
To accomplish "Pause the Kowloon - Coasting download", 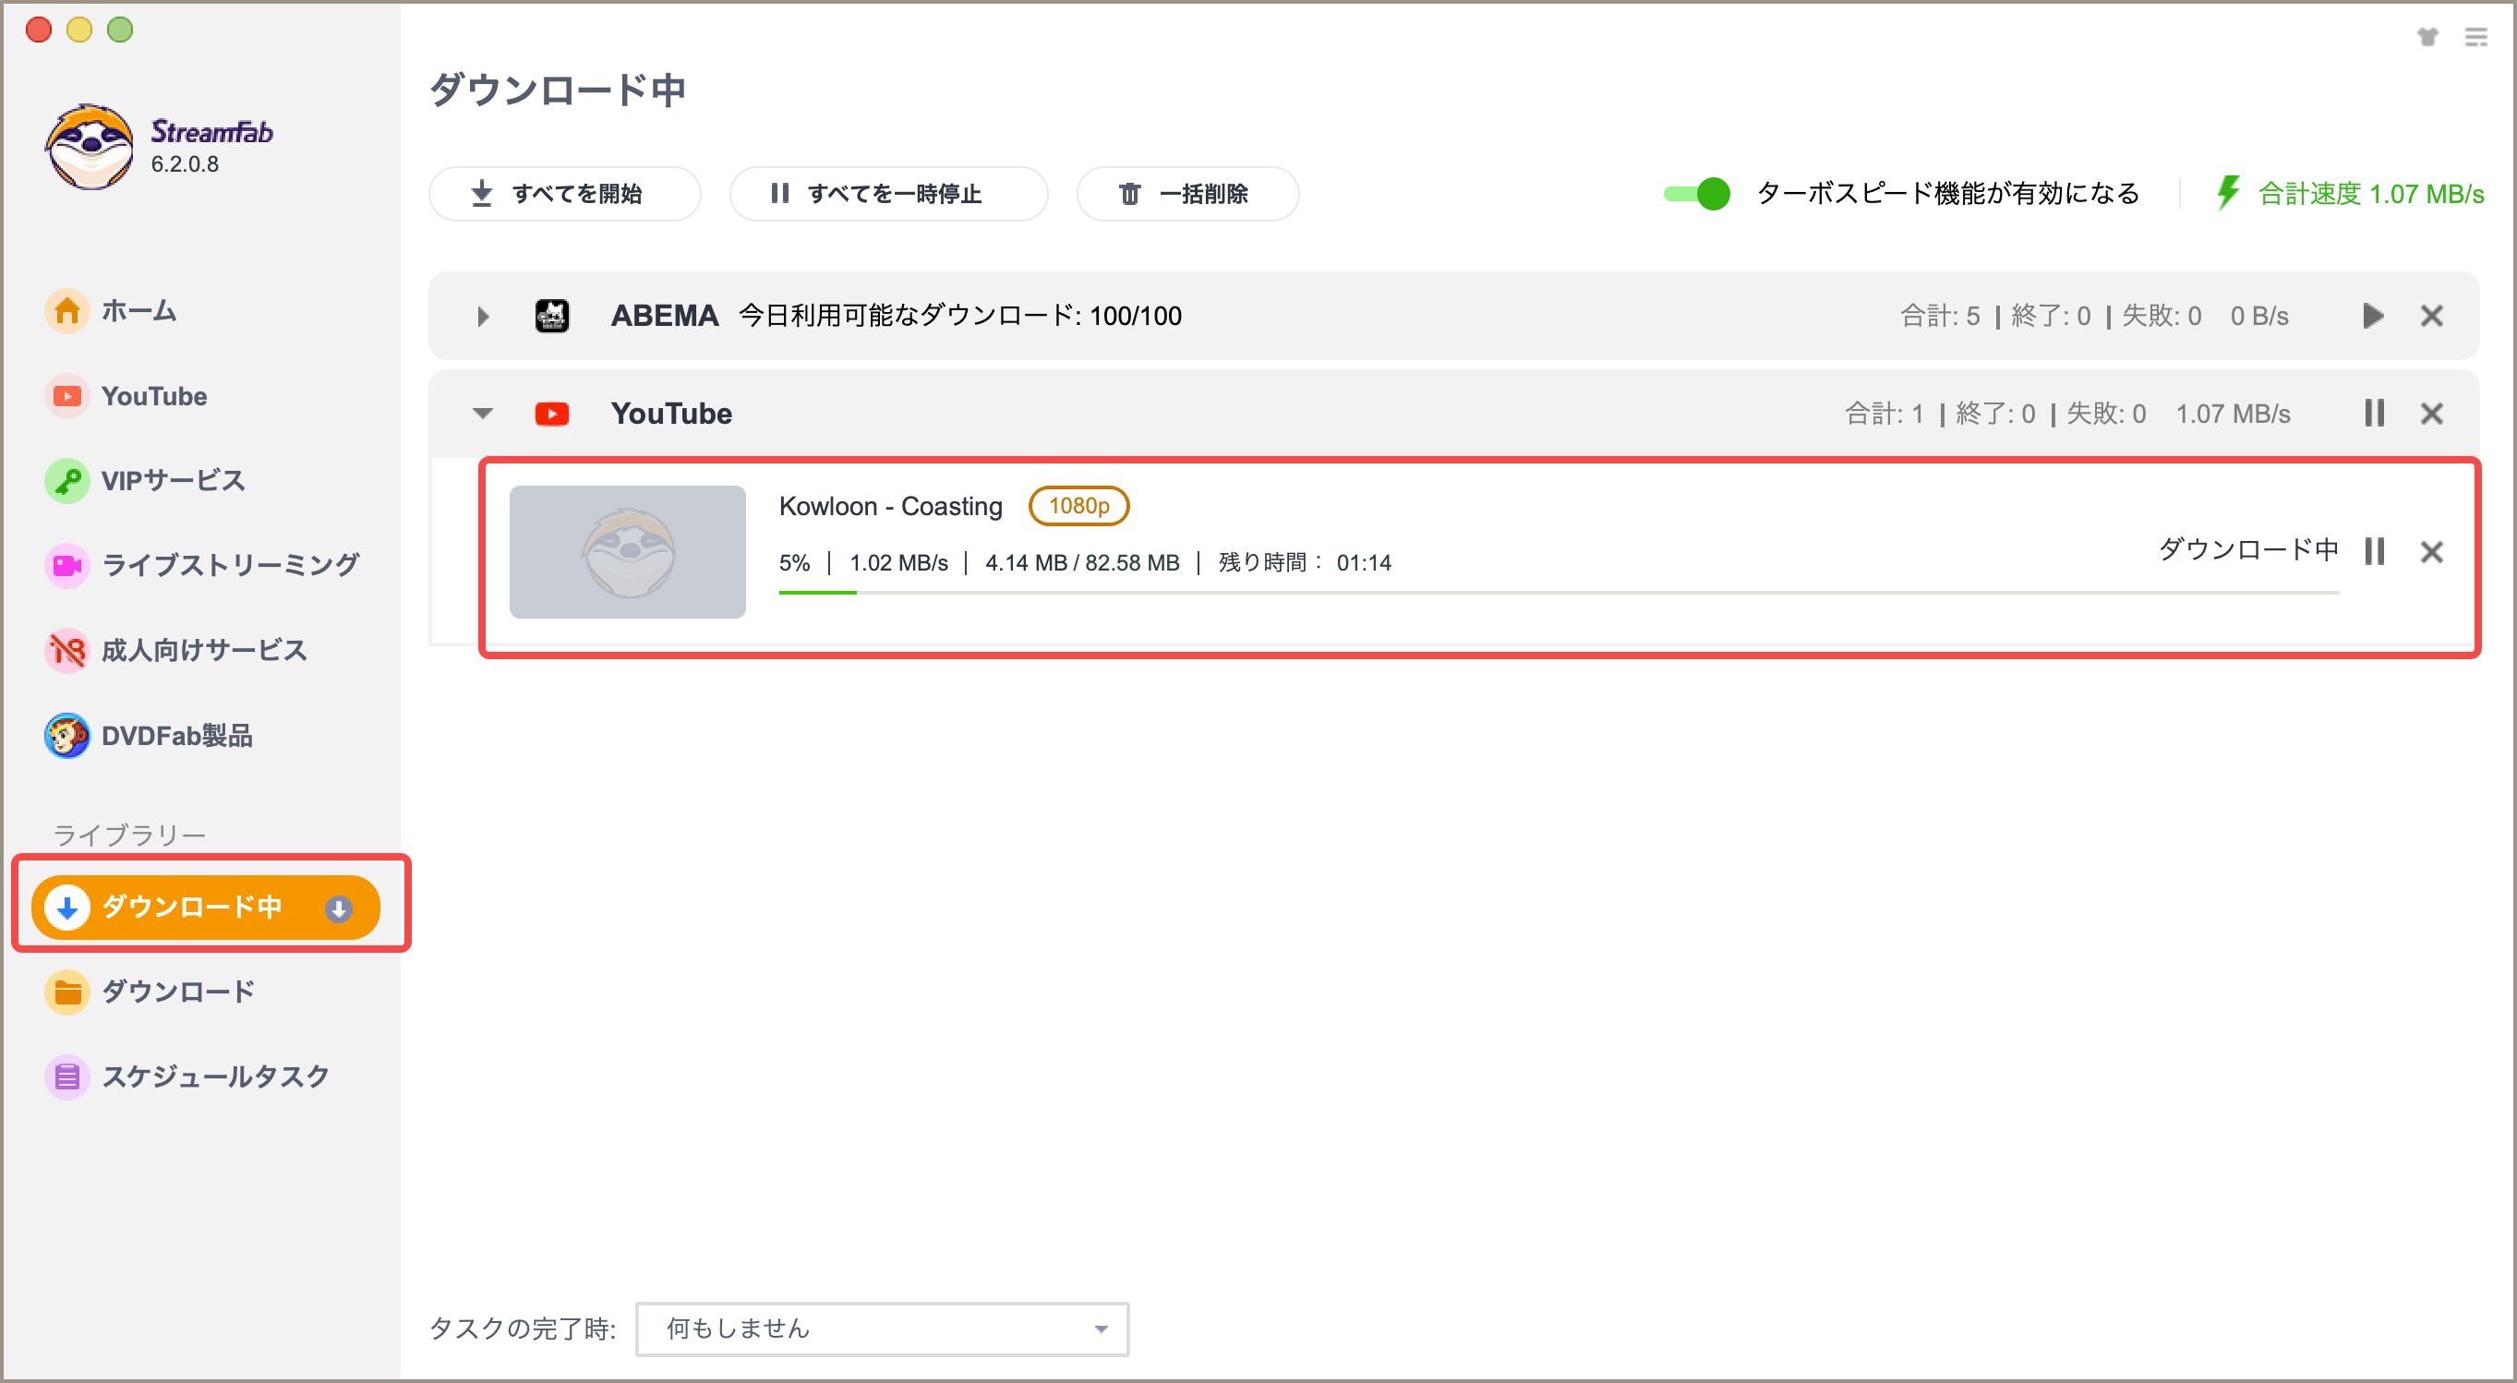I will click(2374, 552).
